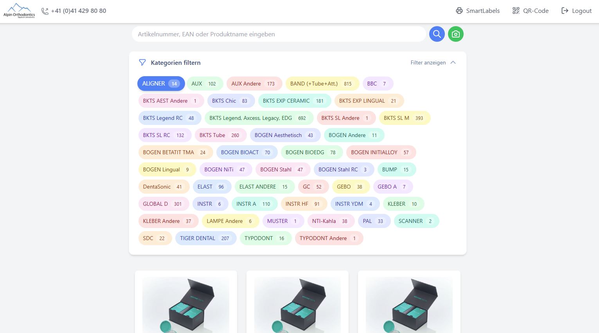Open the QR-Code menu item
The width and height of the screenshot is (599, 333).
tap(535, 11)
